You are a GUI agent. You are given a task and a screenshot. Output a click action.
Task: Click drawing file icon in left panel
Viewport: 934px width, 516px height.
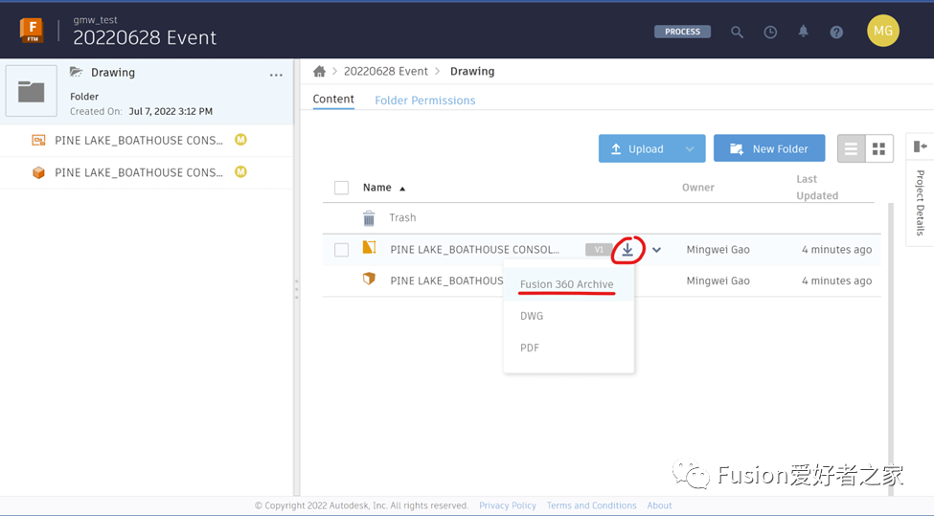38,141
